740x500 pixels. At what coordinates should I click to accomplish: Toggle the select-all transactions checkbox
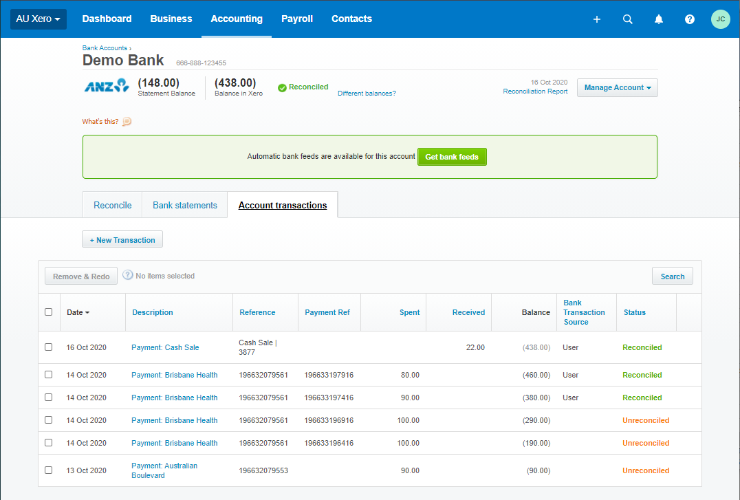(49, 312)
